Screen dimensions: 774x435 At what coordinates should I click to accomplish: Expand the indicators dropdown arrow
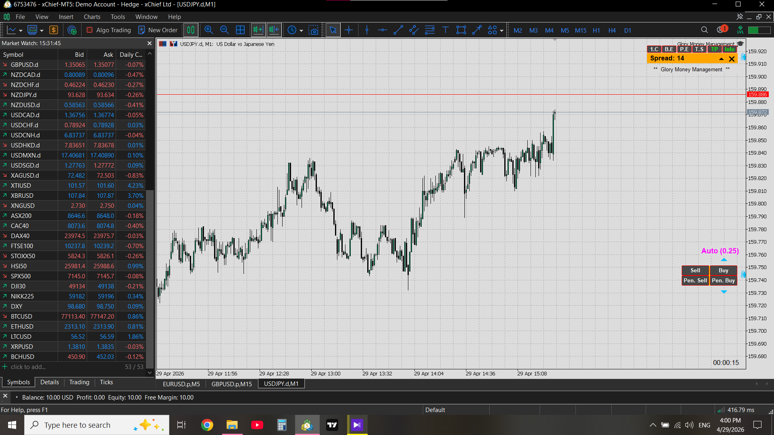click(42, 31)
